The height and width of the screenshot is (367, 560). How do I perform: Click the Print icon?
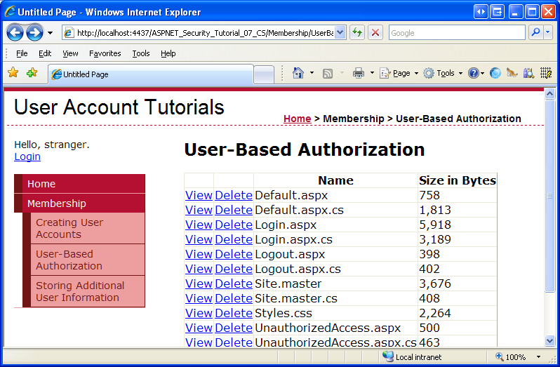(x=358, y=73)
